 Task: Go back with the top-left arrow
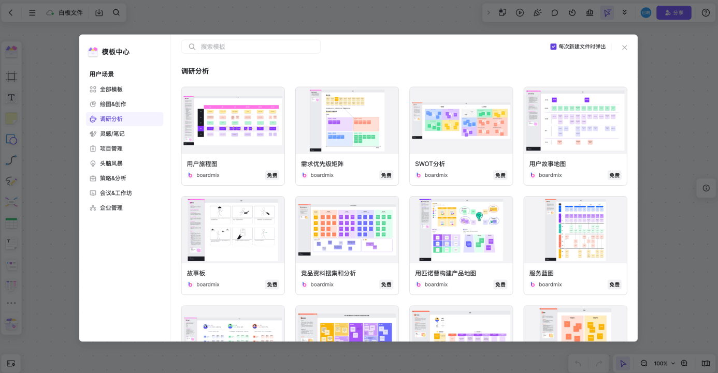(x=11, y=12)
